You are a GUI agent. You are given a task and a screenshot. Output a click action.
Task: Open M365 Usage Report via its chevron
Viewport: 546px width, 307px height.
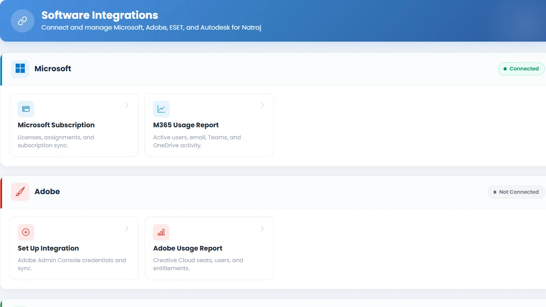[x=262, y=105]
